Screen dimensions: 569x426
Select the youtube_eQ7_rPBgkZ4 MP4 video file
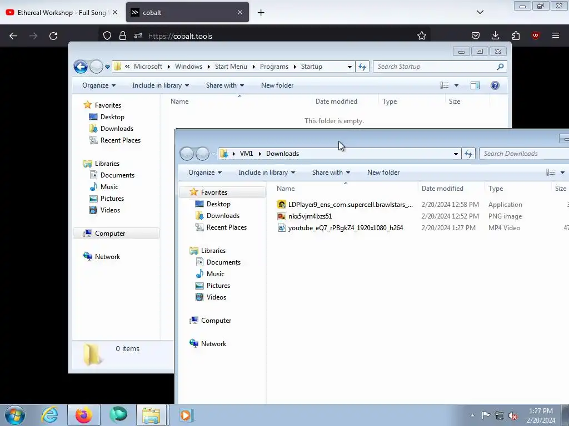pos(341,228)
